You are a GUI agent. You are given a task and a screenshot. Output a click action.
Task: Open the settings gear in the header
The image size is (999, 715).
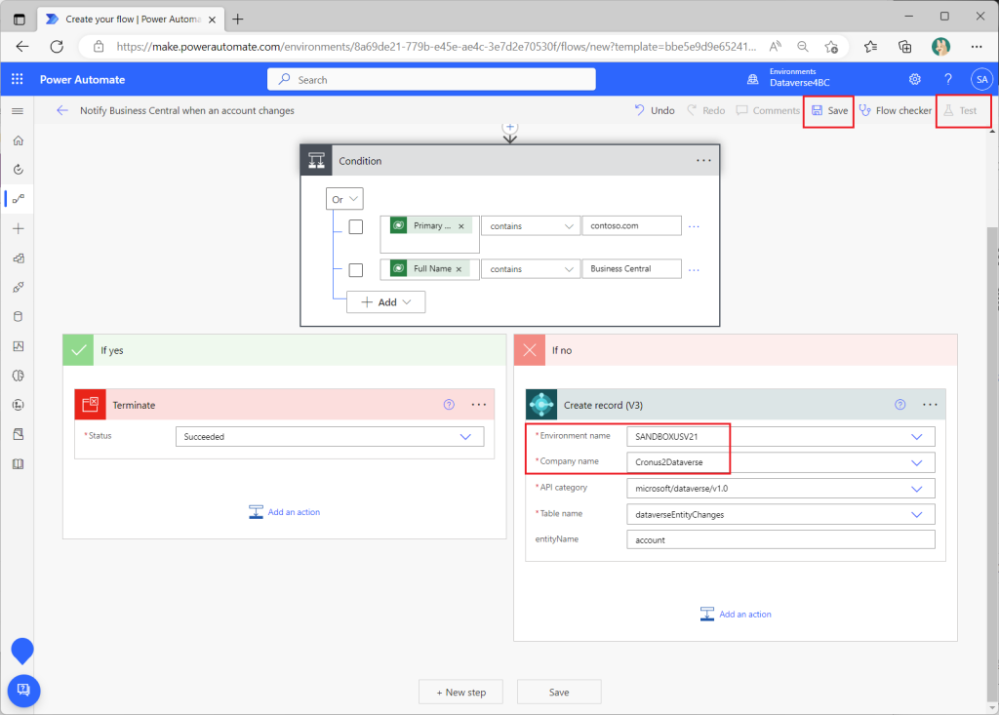915,79
